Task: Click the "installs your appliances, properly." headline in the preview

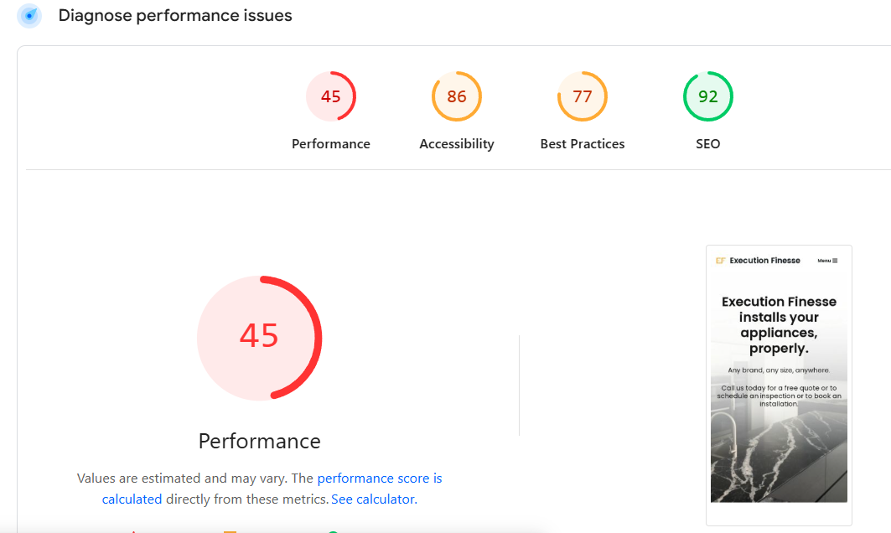Action: 779,333
